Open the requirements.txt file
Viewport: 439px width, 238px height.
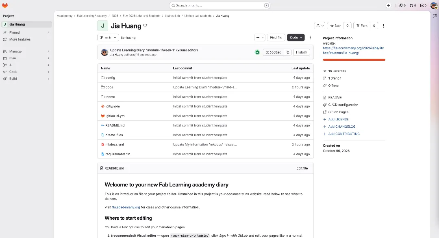[118, 154]
